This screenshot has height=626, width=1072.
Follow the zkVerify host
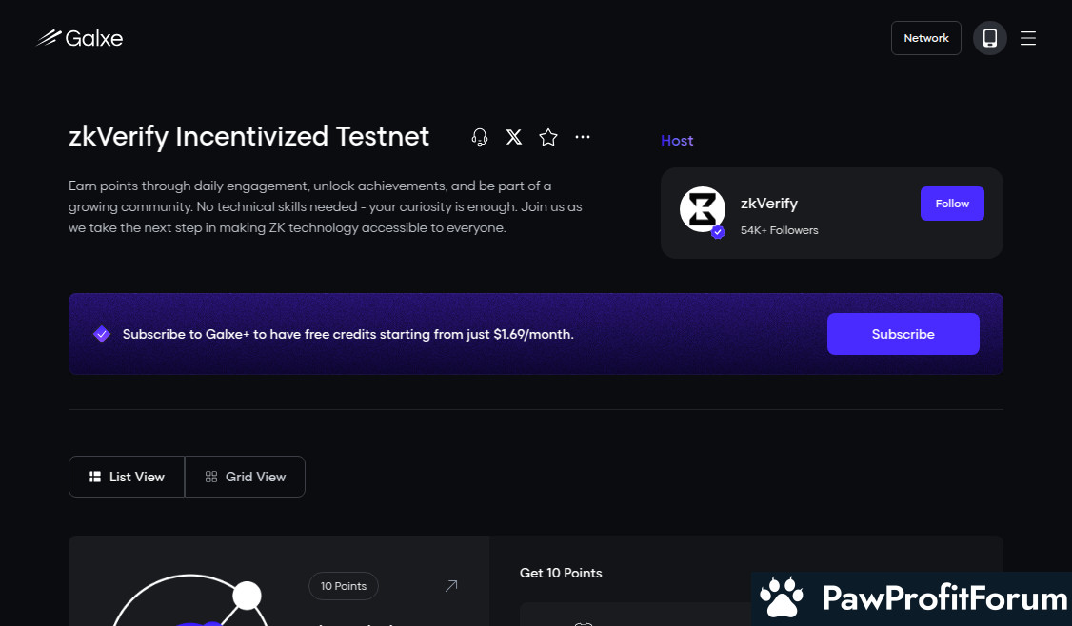pos(952,204)
